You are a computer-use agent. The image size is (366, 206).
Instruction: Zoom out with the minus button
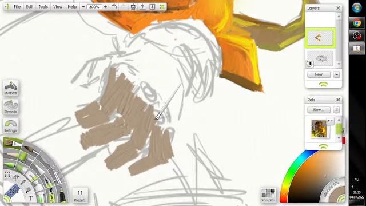coord(83,7)
